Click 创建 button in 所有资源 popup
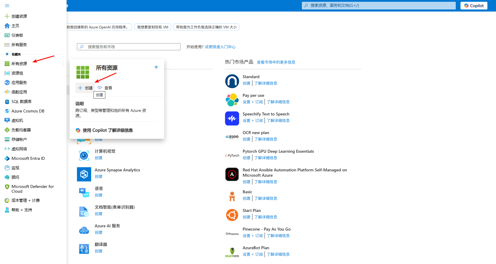This screenshot has height=264, width=496. tap(85, 88)
